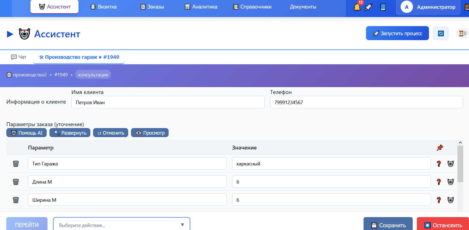Click the value field каркасный
The height and width of the screenshot is (230, 469).
point(331,164)
